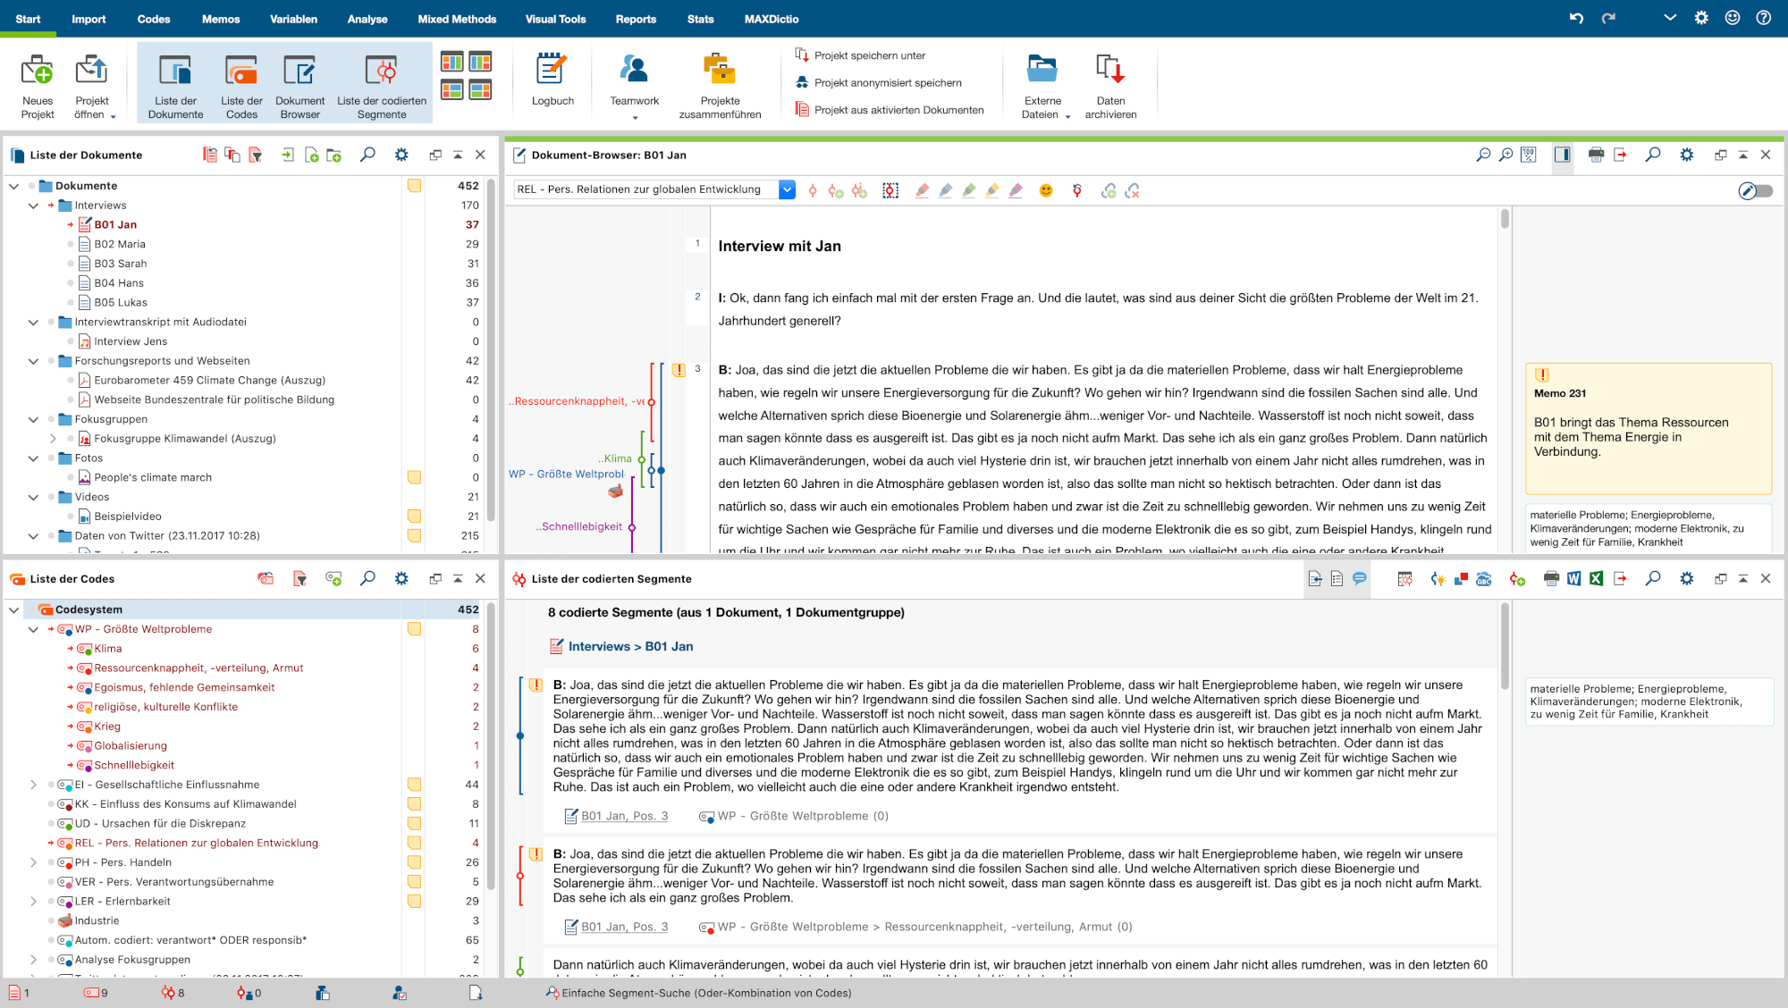Open the Logbuch
This screenshot has width=1788, height=1008.
[x=552, y=80]
